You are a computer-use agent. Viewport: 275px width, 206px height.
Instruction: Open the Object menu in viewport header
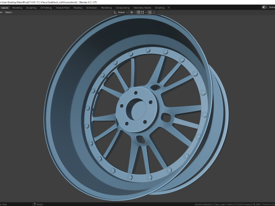point(9,13)
